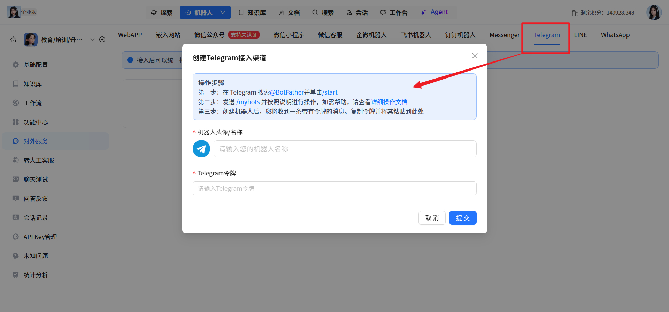The height and width of the screenshot is (312, 669).
Task: Click the 剩余积分 points icon
Action: pos(575,13)
